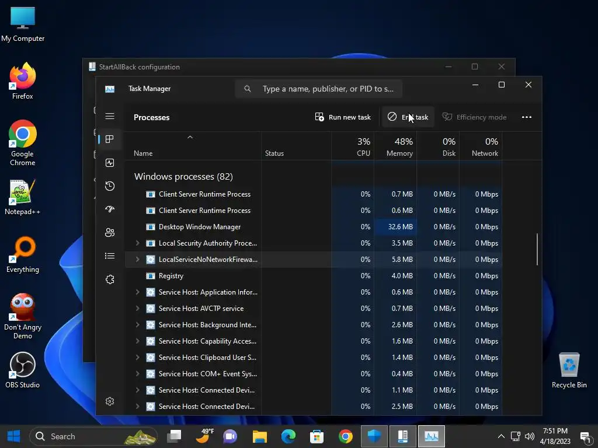The height and width of the screenshot is (448, 598).
Task: Open the Details page in sidebar
Action: point(110,256)
